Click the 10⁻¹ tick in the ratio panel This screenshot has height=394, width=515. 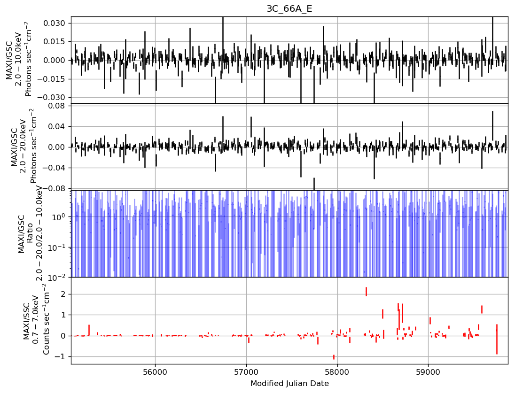(x=57, y=247)
